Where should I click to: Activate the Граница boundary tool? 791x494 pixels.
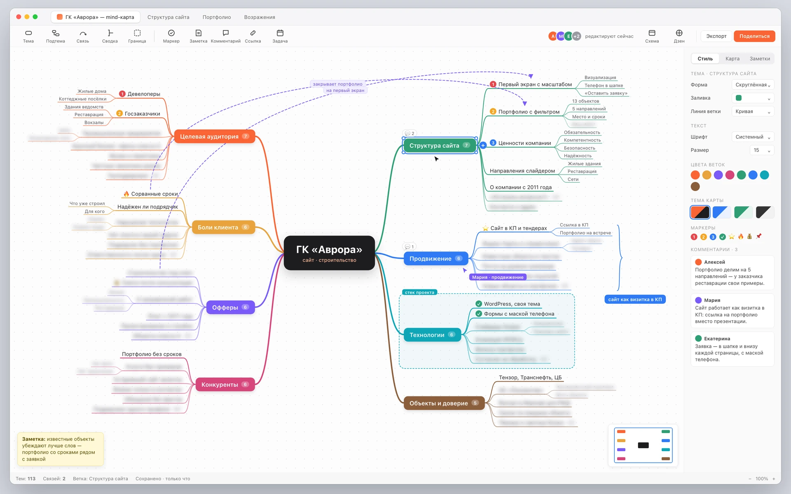(137, 36)
